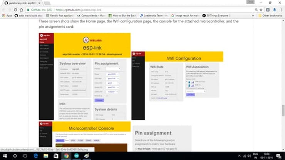This screenshot has height=160, width=285.
Task: Open the volume control tray icon
Action: (250, 156)
